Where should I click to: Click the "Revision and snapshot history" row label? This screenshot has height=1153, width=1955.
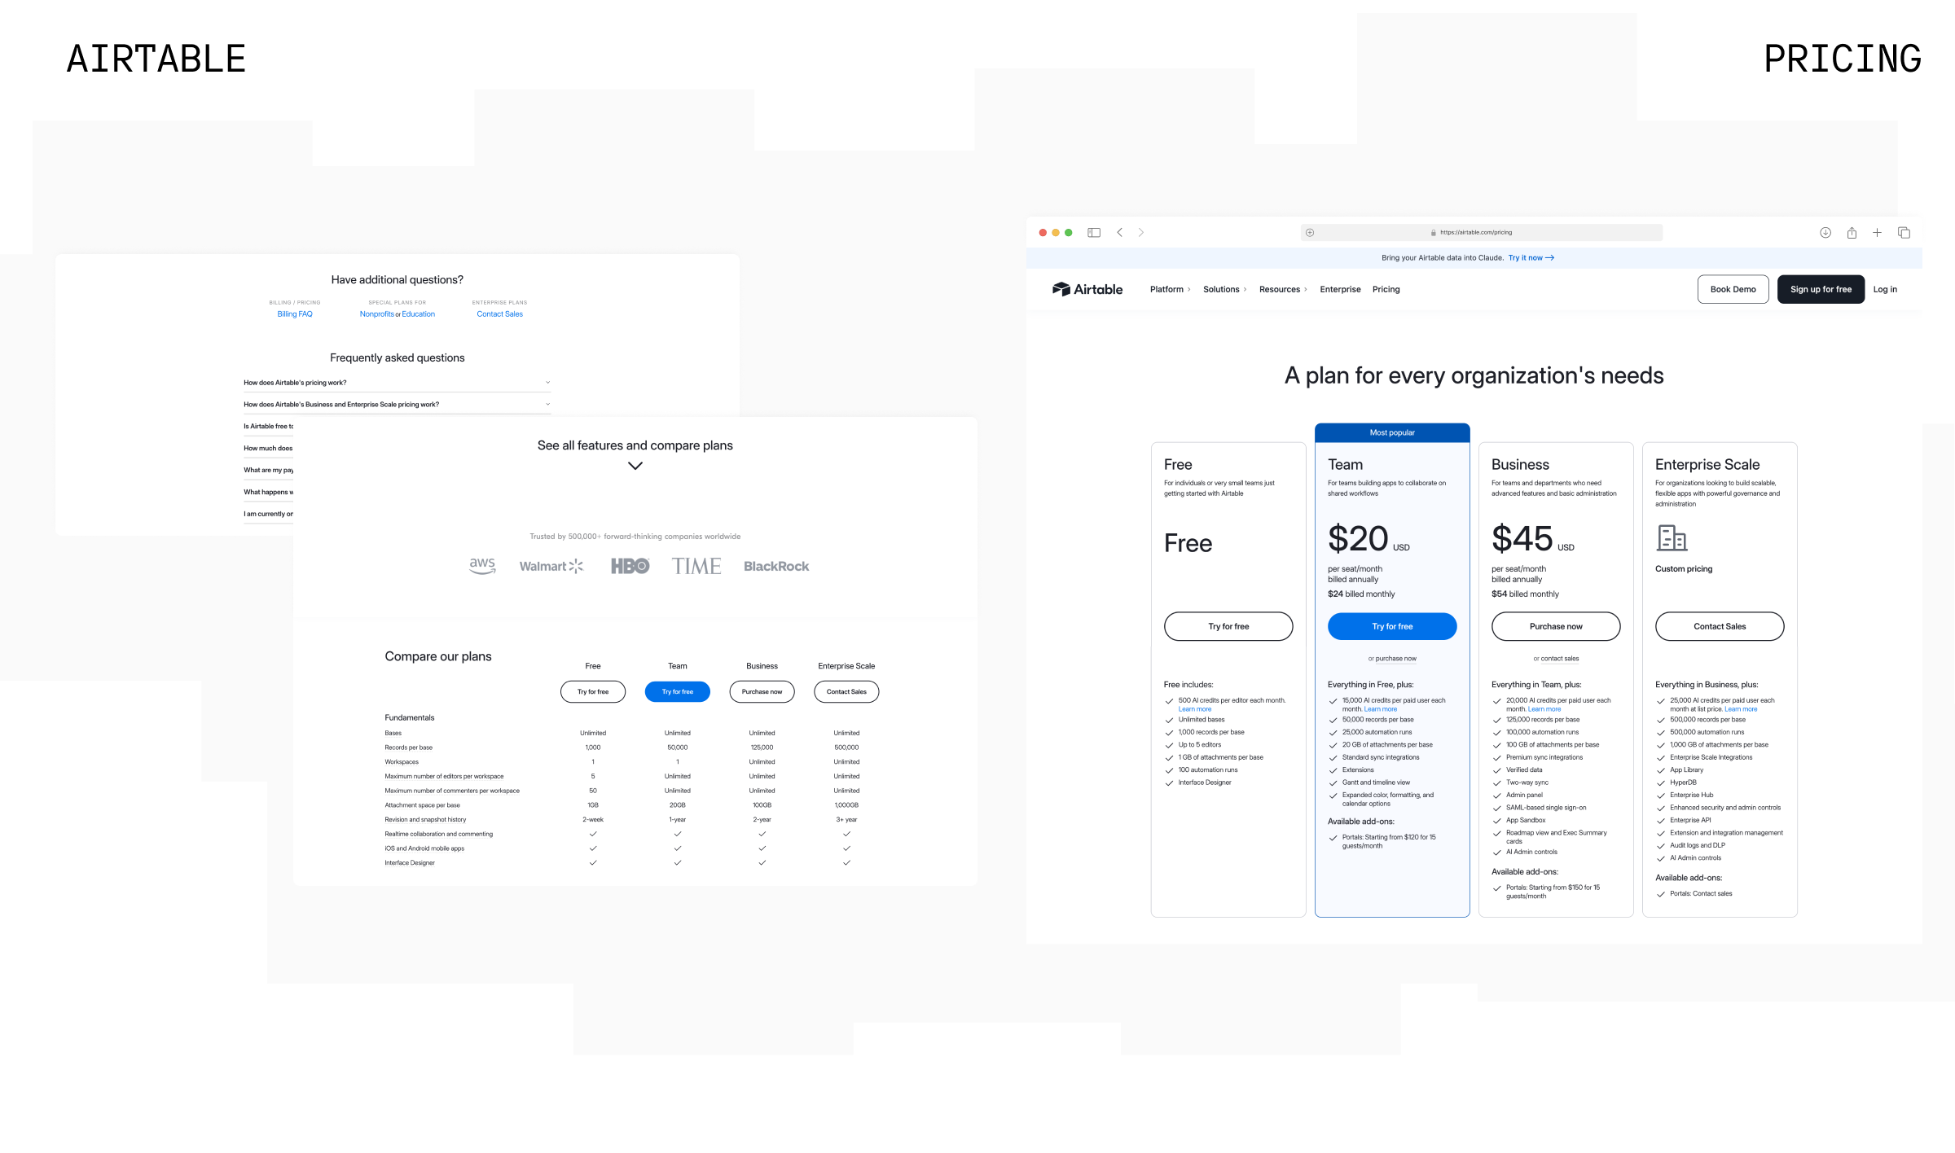(425, 820)
